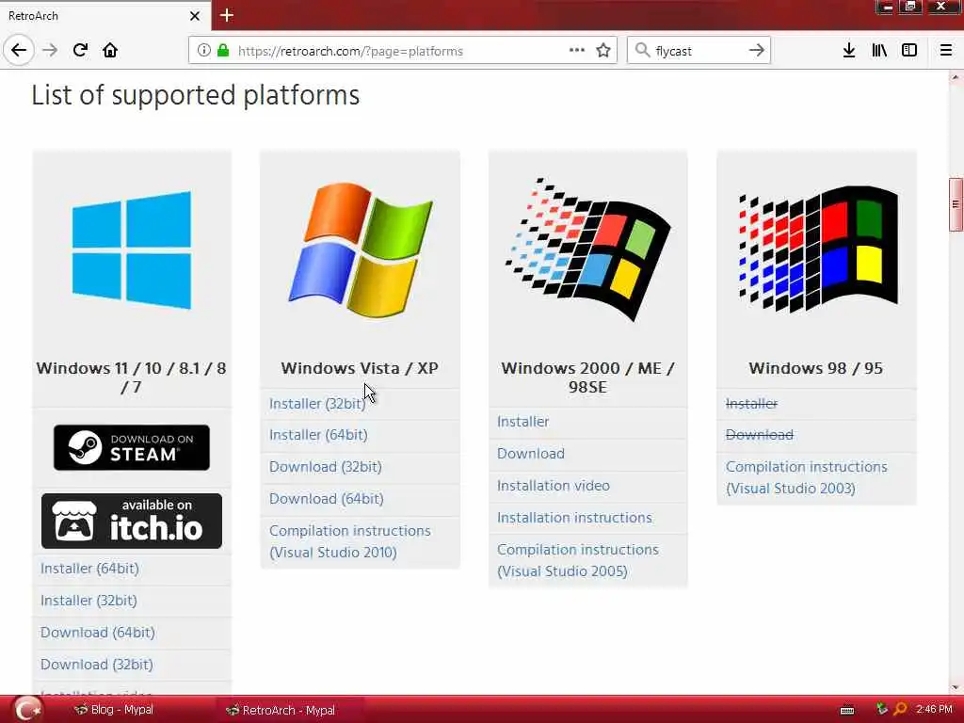The width and height of the screenshot is (964, 723).
Task: Open Vista / XP Download (64bit) link
Action: coord(327,499)
